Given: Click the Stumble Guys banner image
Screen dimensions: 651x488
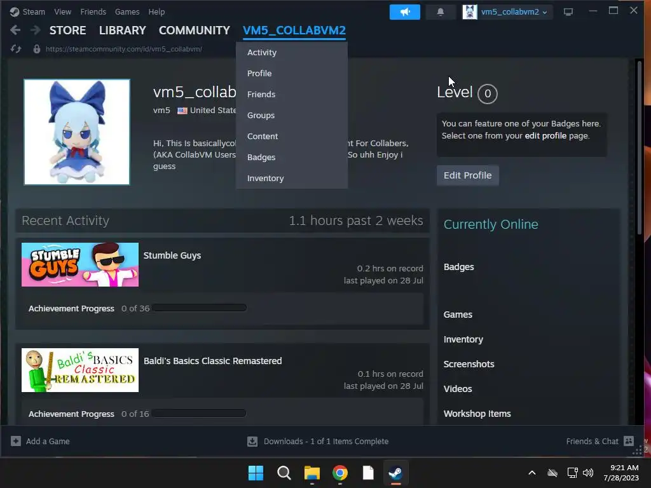Looking at the screenshot, I should 80,264.
